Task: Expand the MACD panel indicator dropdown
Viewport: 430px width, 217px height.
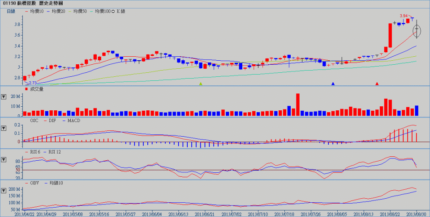Action: (x=4, y=129)
